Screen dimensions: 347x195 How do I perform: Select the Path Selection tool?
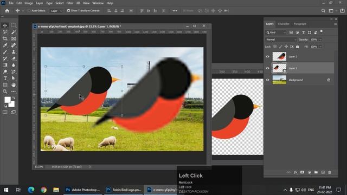[14, 78]
